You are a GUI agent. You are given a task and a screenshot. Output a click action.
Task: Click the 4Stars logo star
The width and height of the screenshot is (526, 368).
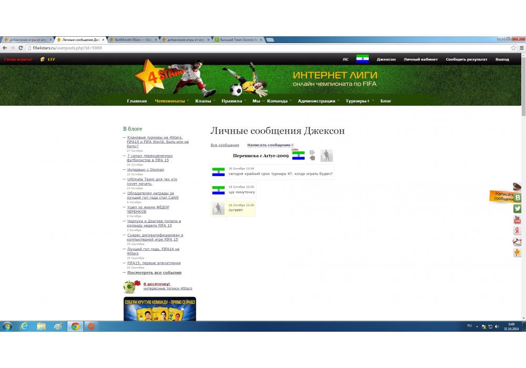pyautogui.click(x=147, y=76)
